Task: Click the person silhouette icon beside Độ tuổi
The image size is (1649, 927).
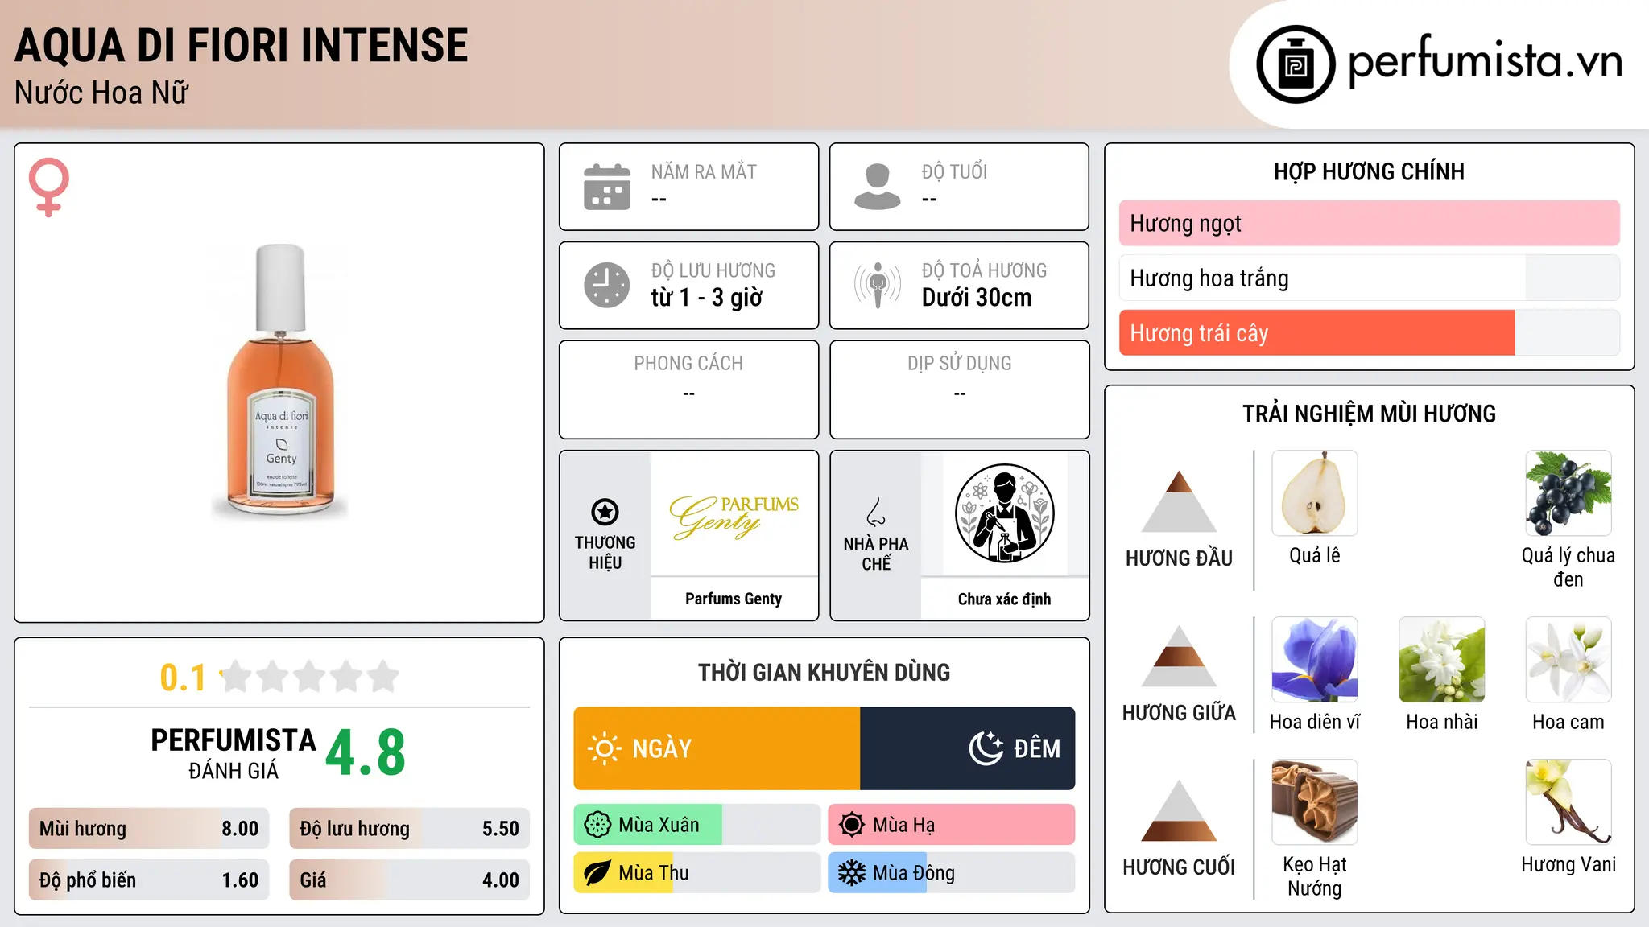Action: point(878,187)
